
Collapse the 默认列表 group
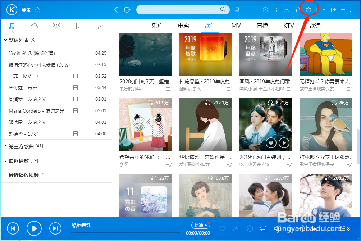point(5,40)
